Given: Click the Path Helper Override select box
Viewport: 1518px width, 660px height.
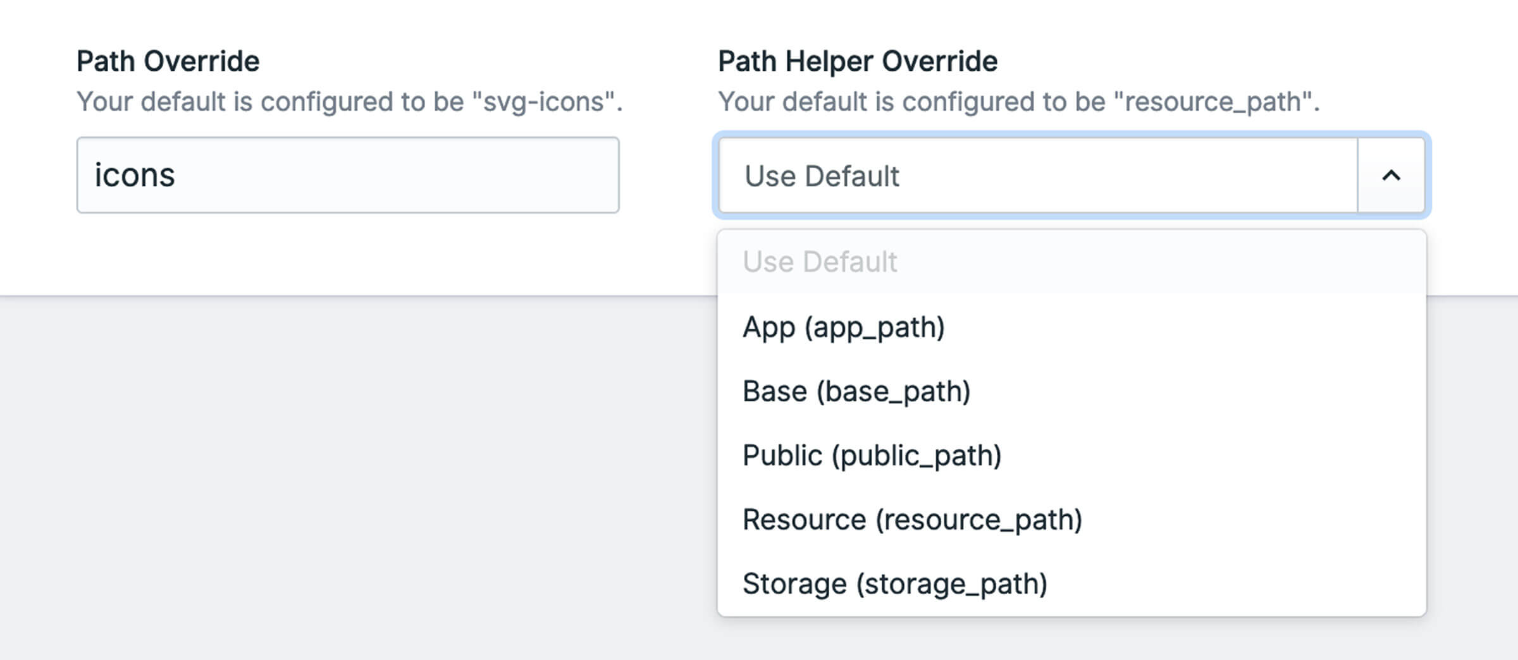Looking at the screenshot, I should (1037, 176).
